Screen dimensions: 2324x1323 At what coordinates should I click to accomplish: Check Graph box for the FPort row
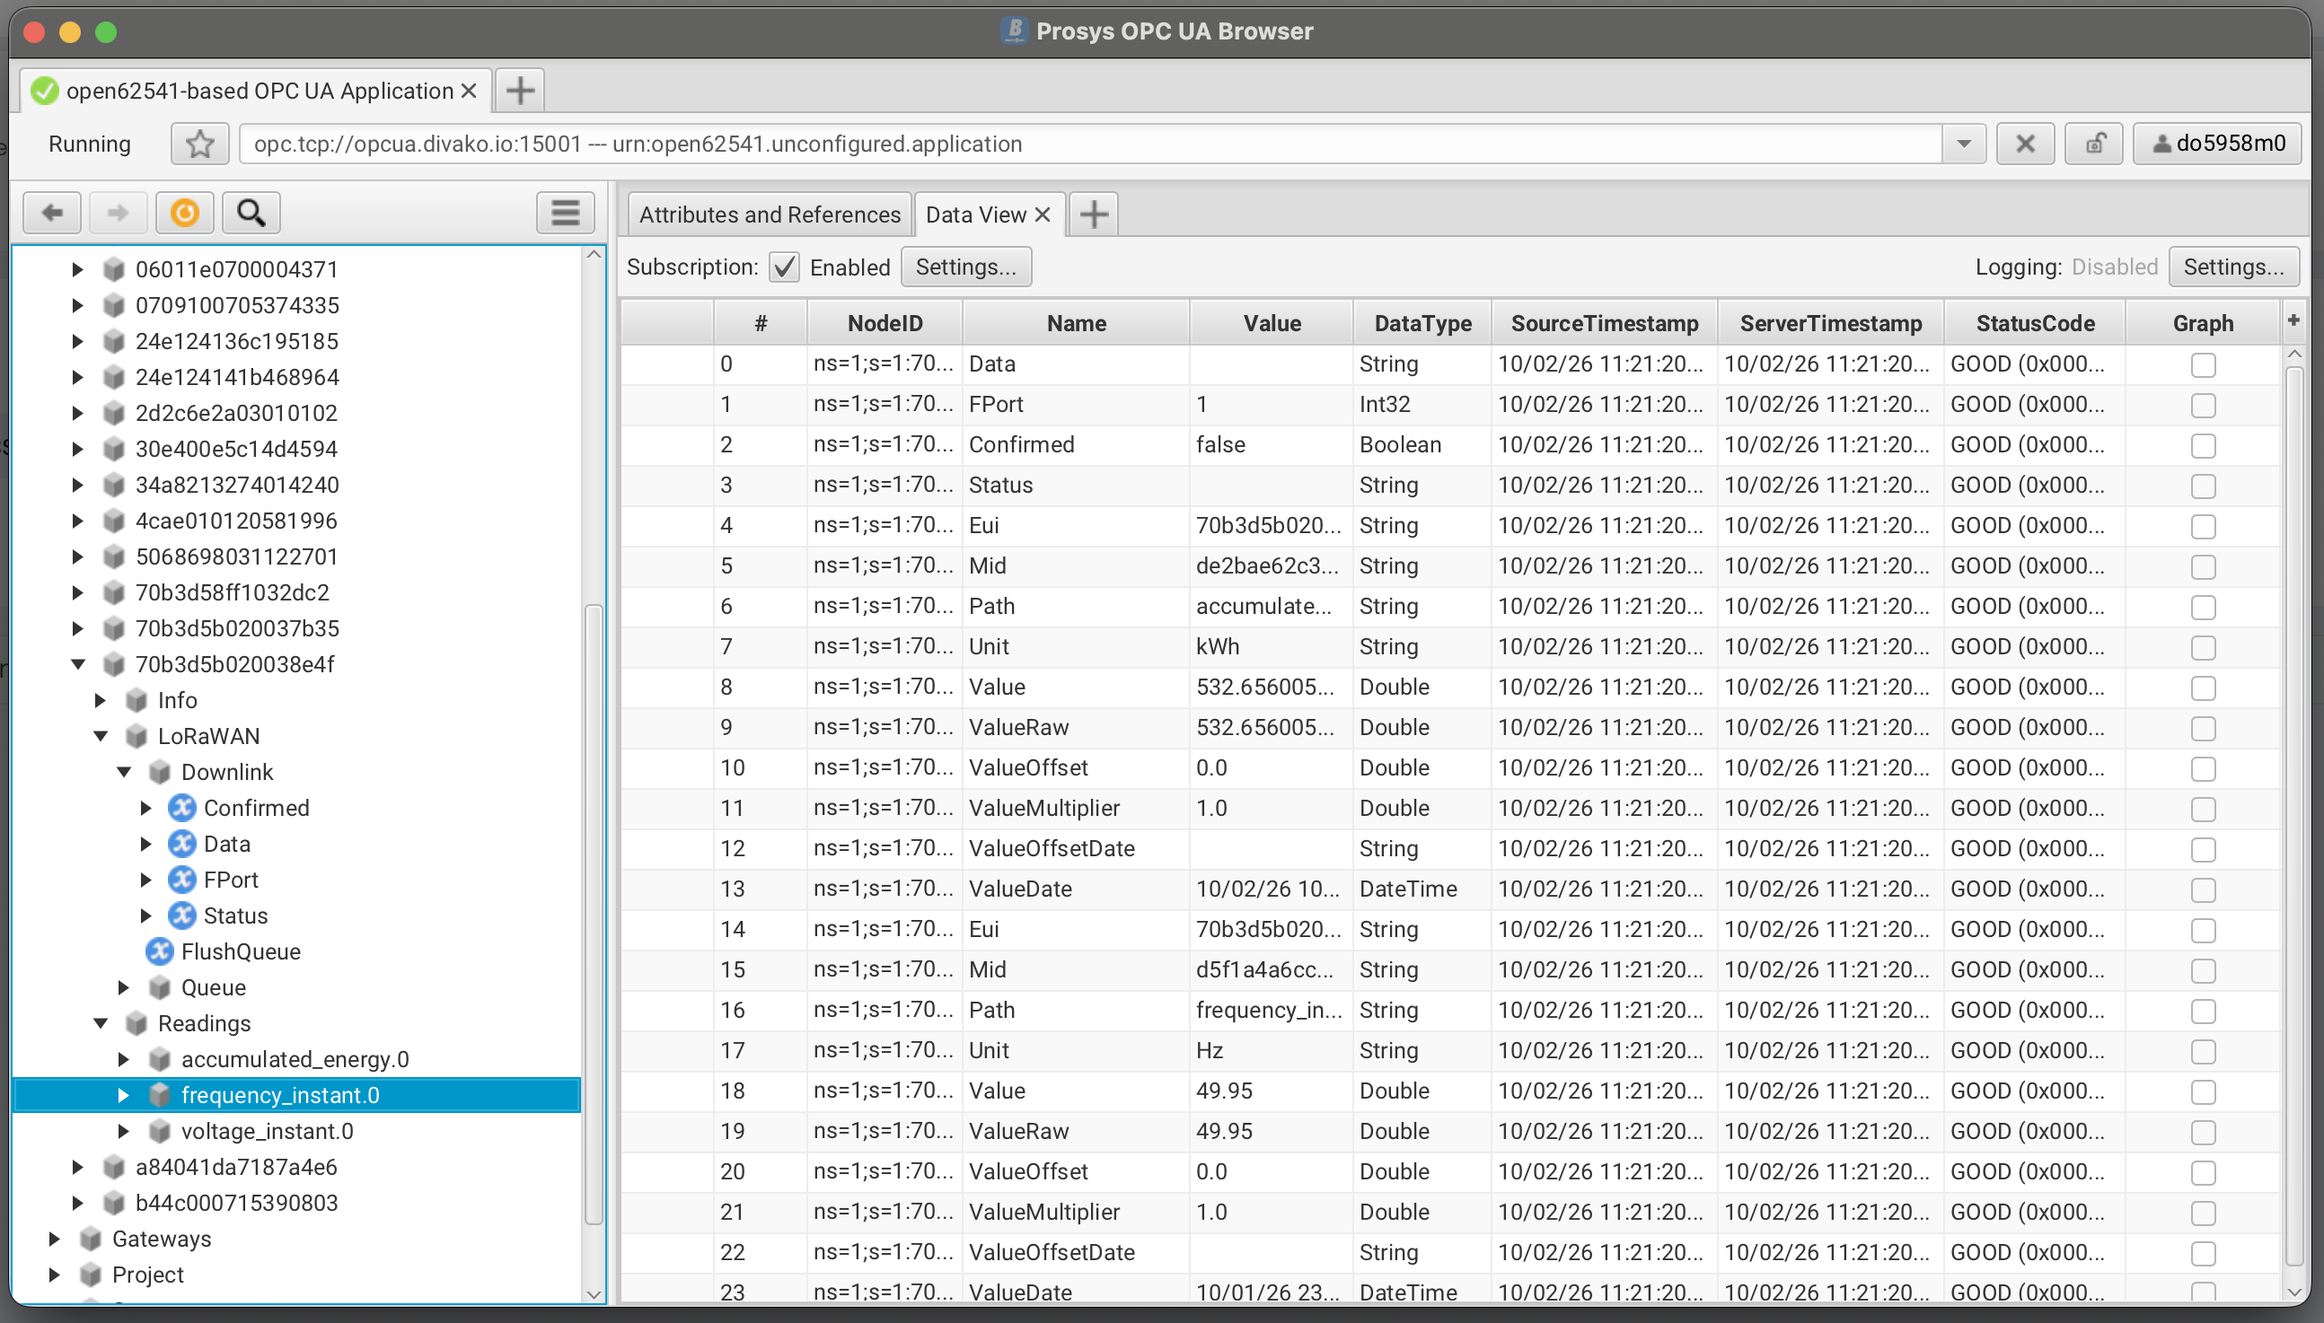2203,406
